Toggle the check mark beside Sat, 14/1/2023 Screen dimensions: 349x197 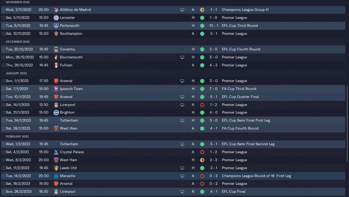3,105
